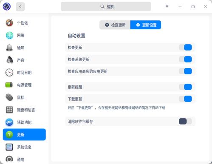
Task: Open 网络 label in sidebar
Action: coord(20,35)
